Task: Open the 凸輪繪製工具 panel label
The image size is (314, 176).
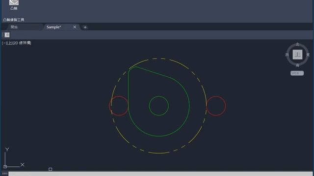Action: click(14, 20)
